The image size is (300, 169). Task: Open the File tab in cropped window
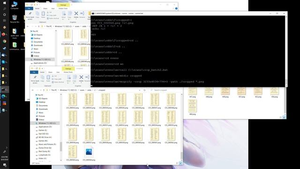tap(34, 72)
